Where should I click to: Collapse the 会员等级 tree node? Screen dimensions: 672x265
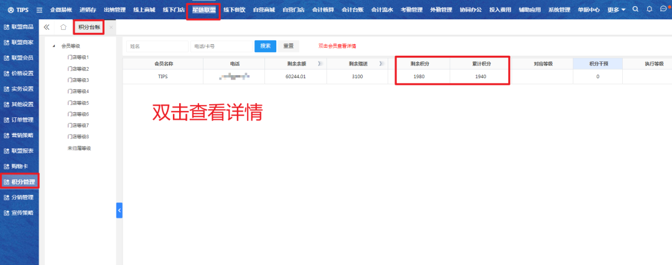(54, 46)
